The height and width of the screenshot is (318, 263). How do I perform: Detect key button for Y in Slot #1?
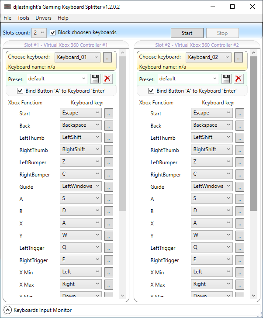109,235
